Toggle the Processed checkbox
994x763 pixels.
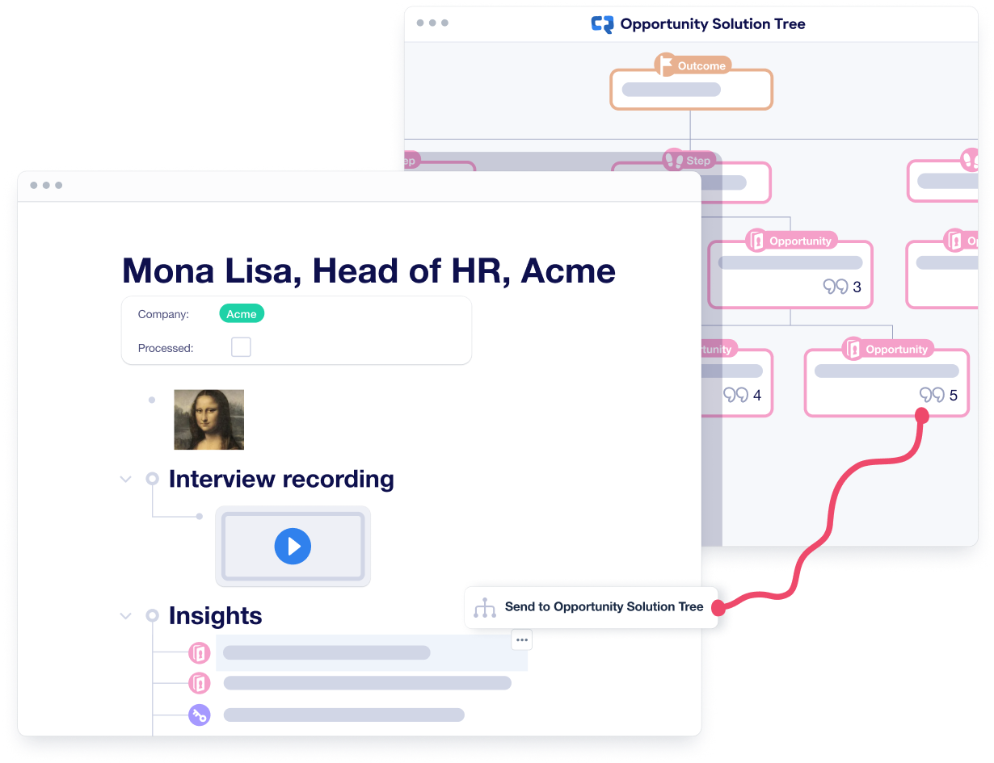(241, 347)
